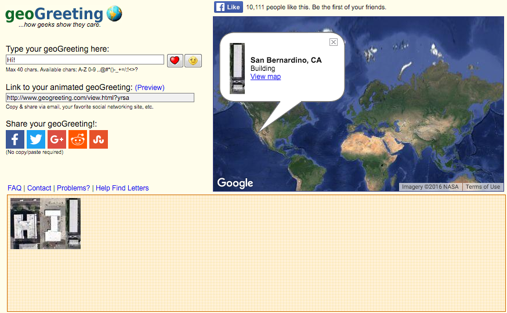This screenshot has width=507, height=313.
Task: Share geoGreeting on Facebook
Action: pyautogui.click(x=15, y=139)
